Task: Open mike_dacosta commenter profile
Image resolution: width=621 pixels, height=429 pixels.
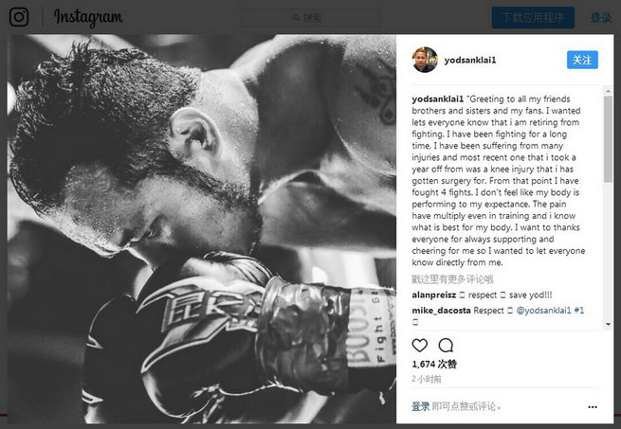Action: pos(441,311)
